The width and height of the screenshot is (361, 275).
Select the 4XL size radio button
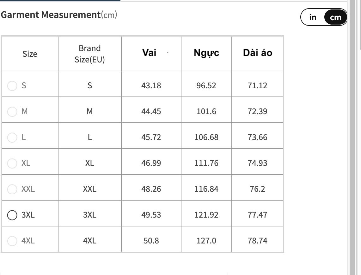click(12, 241)
